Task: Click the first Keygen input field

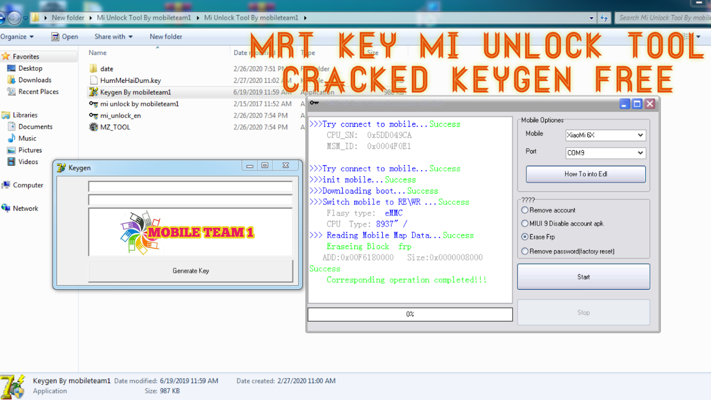Action: pyautogui.click(x=190, y=186)
